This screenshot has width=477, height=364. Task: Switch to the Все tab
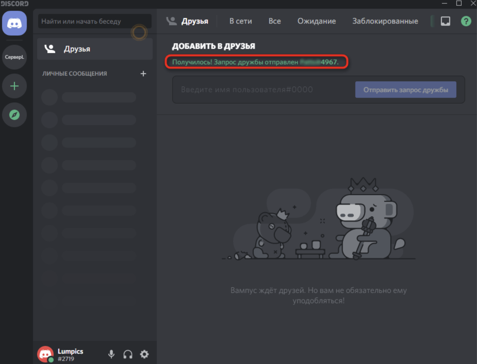pyautogui.click(x=275, y=21)
